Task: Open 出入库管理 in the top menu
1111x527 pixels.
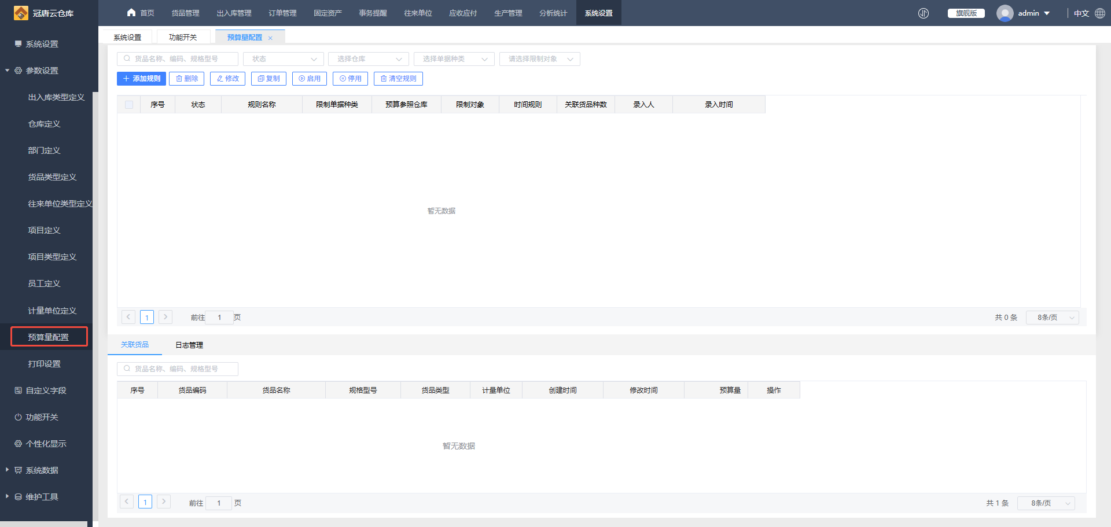Action: coord(234,13)
